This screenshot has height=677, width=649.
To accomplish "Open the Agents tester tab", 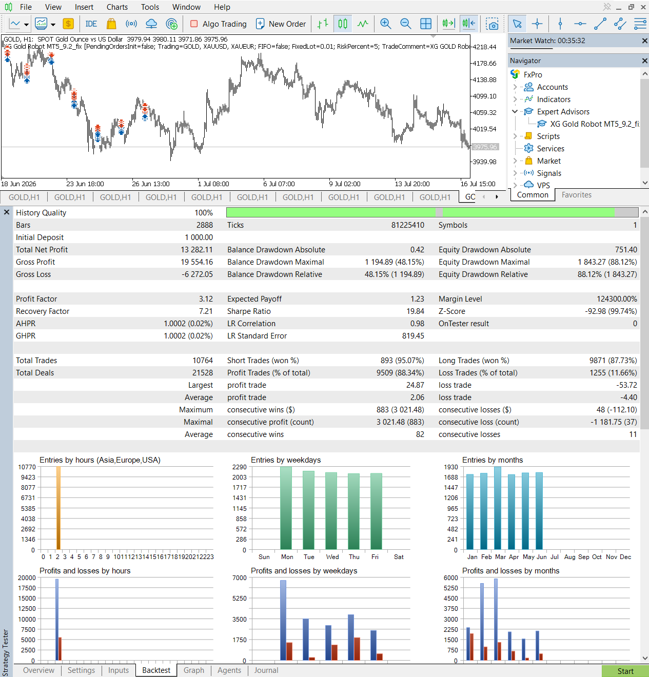I will click(x=229, y=670).
